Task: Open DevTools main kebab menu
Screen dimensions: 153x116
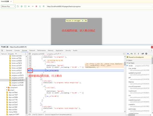Action: coord(152,50)
